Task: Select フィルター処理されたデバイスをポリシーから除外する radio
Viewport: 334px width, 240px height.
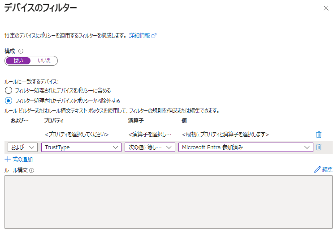Action: [9, 101]
